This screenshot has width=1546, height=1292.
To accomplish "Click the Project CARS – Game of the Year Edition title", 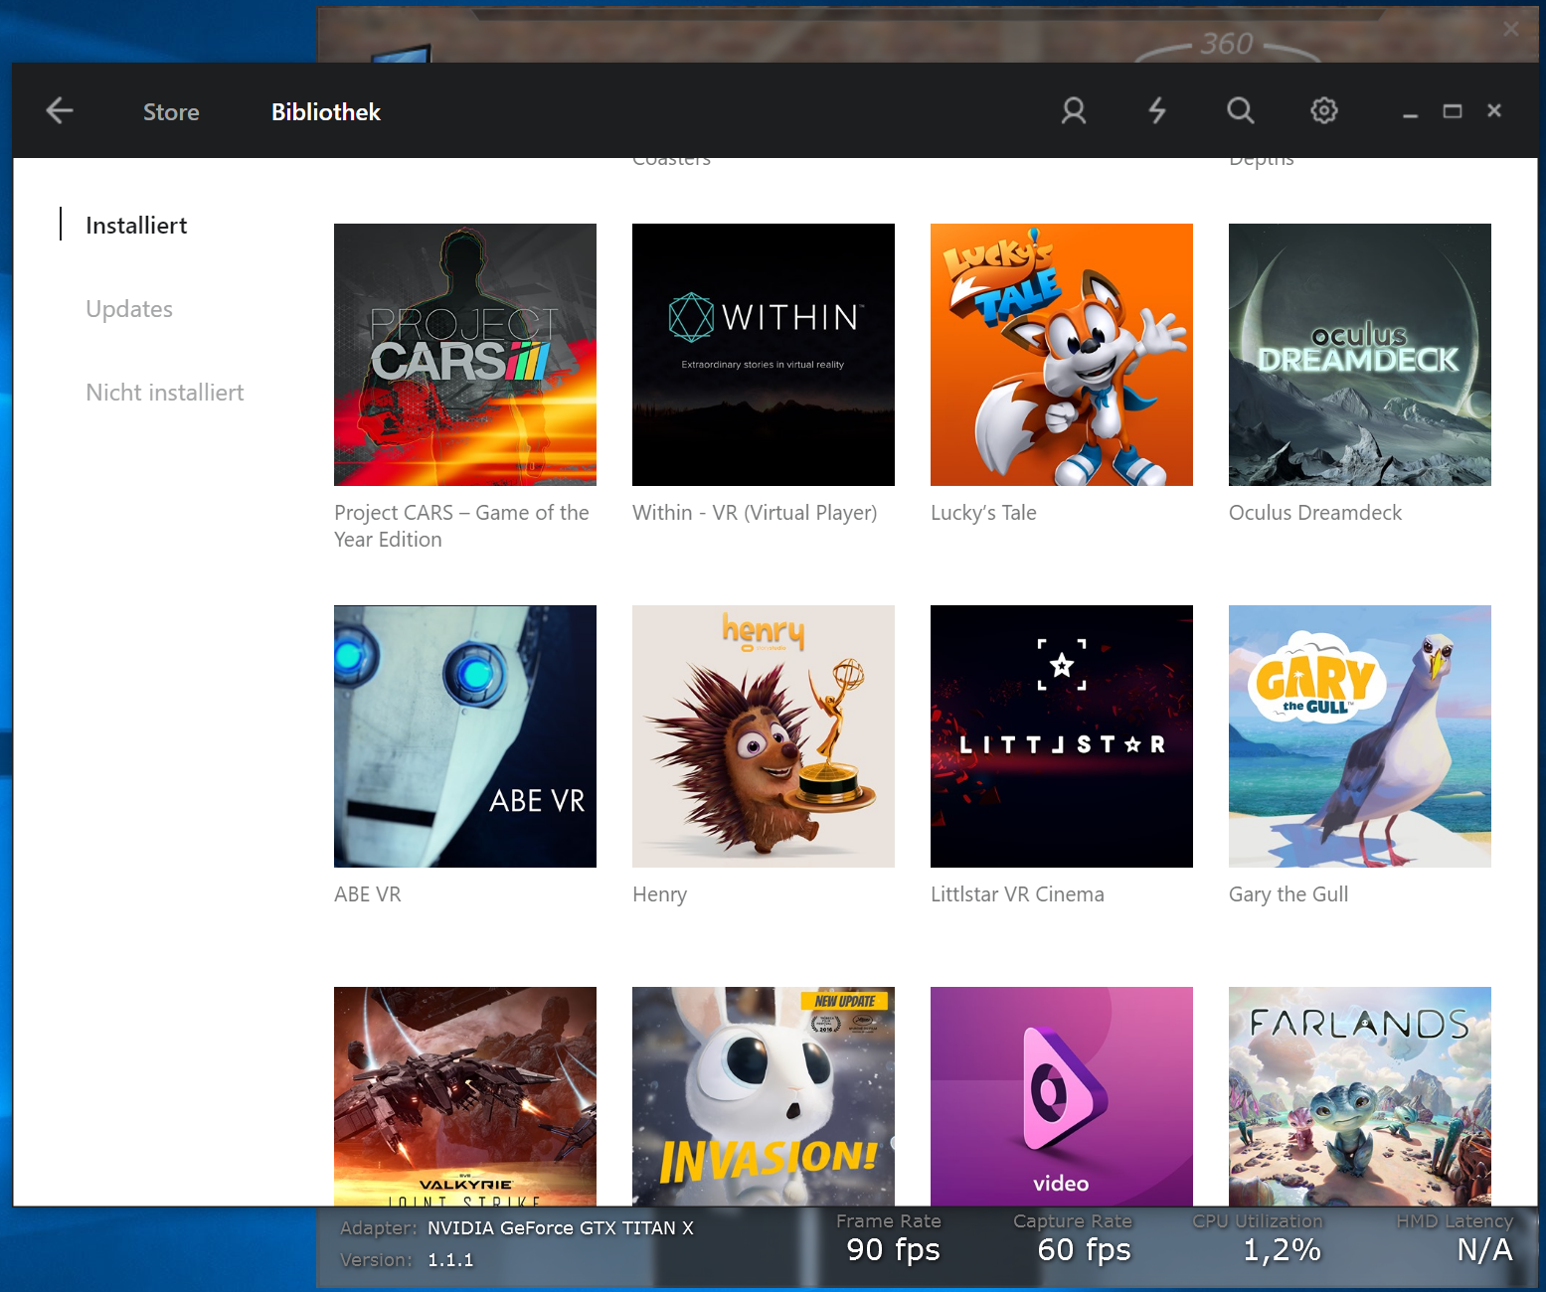I will coord(461,526).
